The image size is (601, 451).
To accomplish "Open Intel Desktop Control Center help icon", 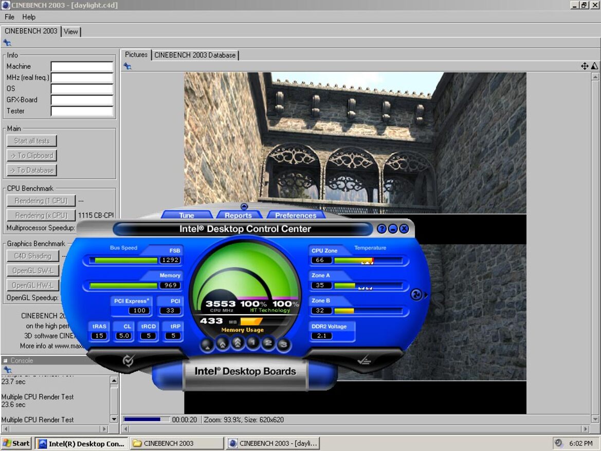I will point(381,229).
